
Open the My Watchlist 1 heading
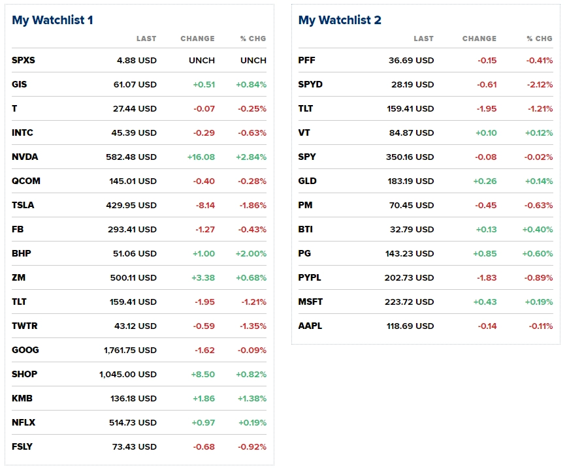tap(52, 20)
